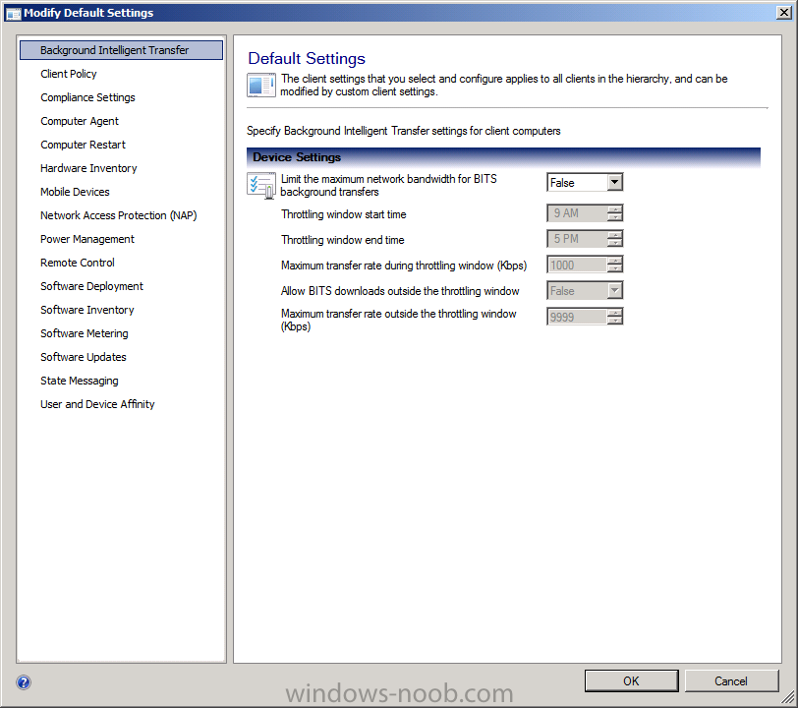Decrease max transfer rate during throttling window
Screen dimensions: 798x708
(x=615, y=268)
